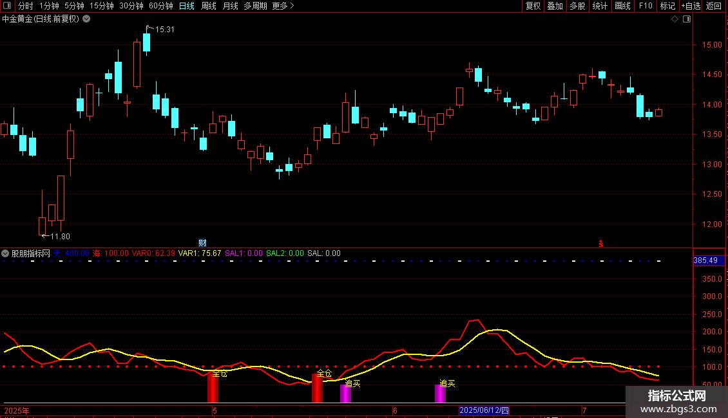Click the 2025/06/12 date marker on timeline
This screenshot has height=418, width=728.
pyautogui.click(x=484, y=410)
